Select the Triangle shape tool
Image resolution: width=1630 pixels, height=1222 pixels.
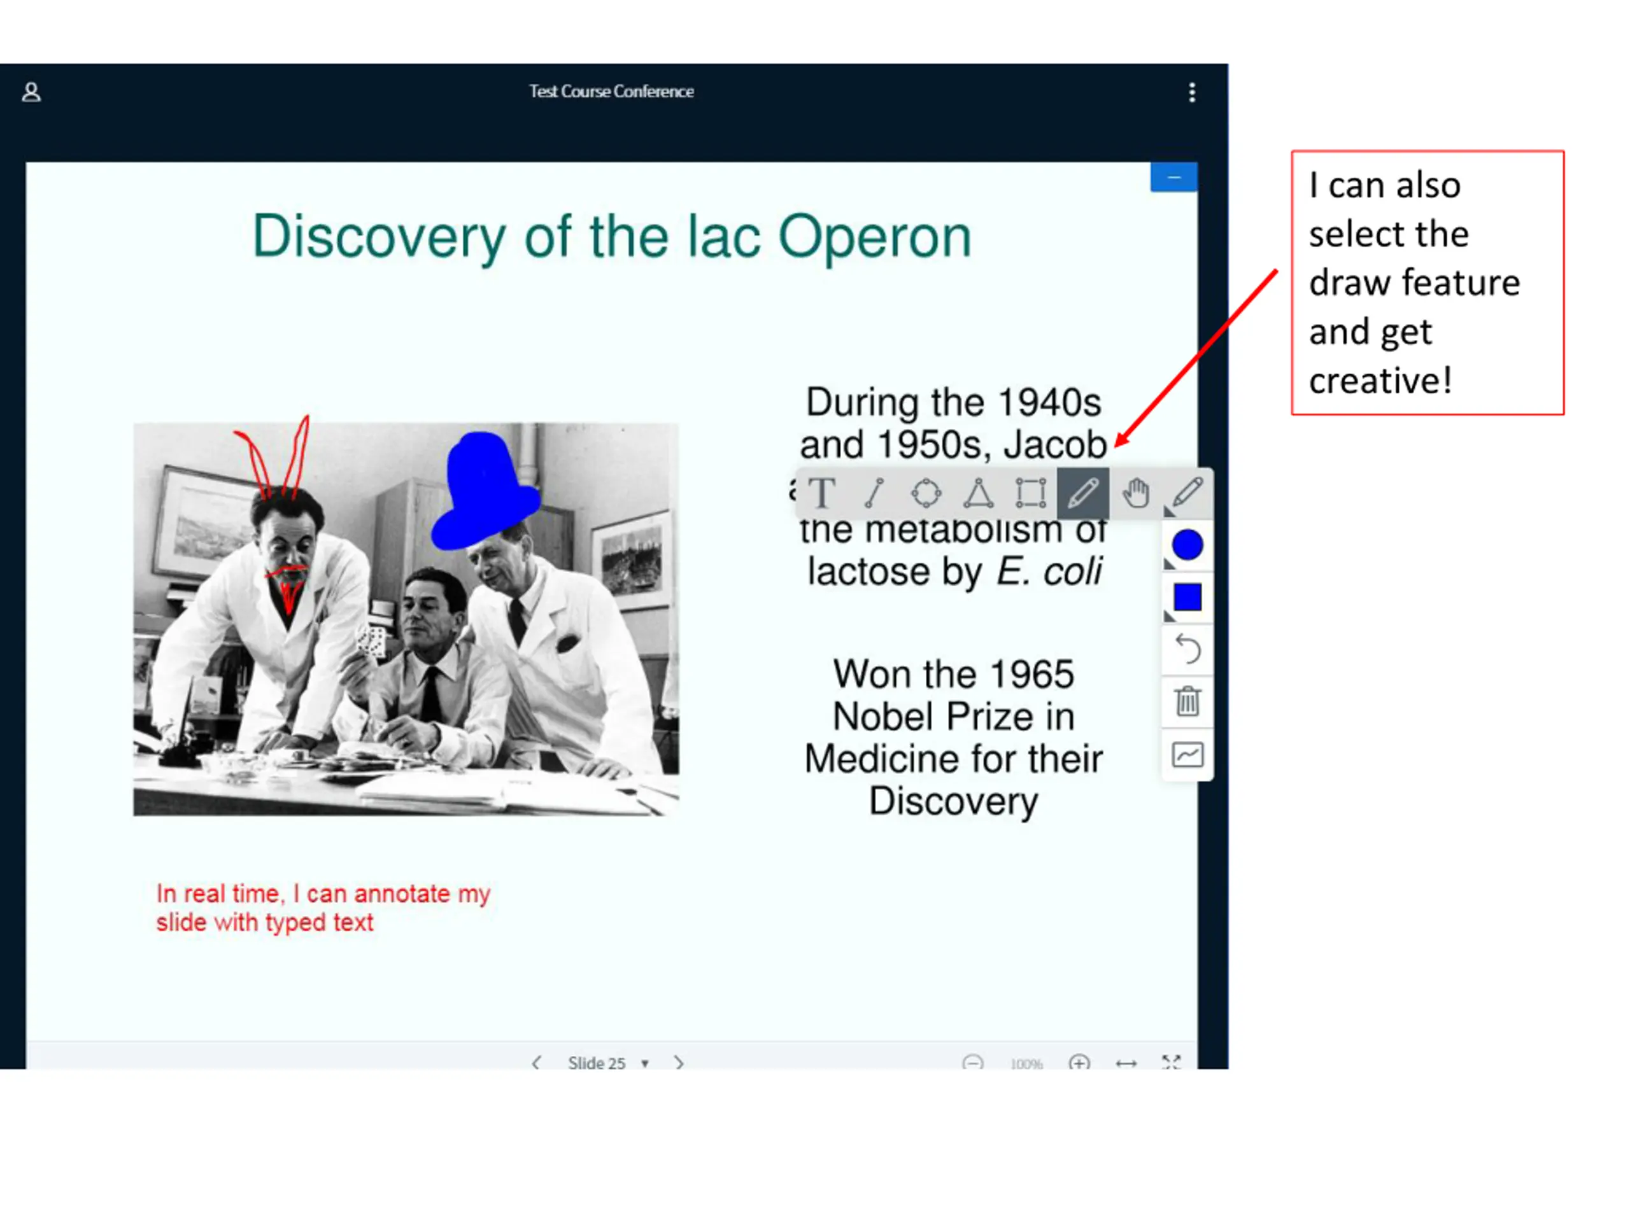[978, 493]
